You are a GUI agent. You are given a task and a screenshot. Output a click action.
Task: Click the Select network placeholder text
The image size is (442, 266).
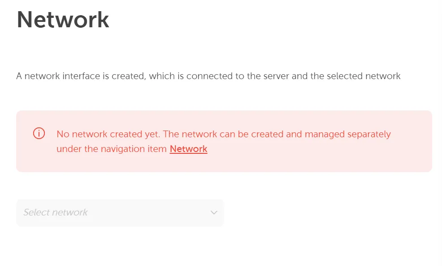click(56, 212)
